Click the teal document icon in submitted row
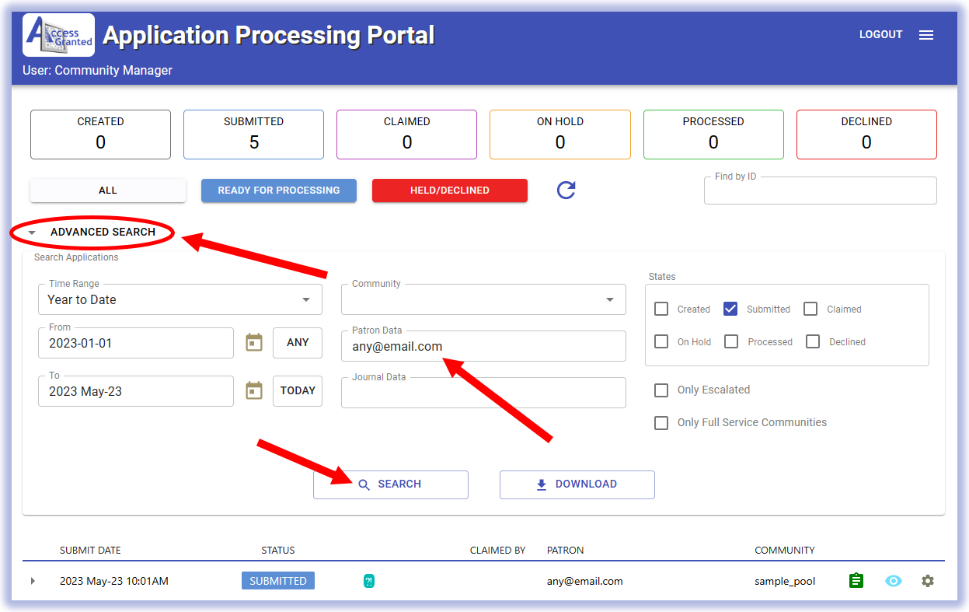This screenshot has width=969, height=612. 369,581
